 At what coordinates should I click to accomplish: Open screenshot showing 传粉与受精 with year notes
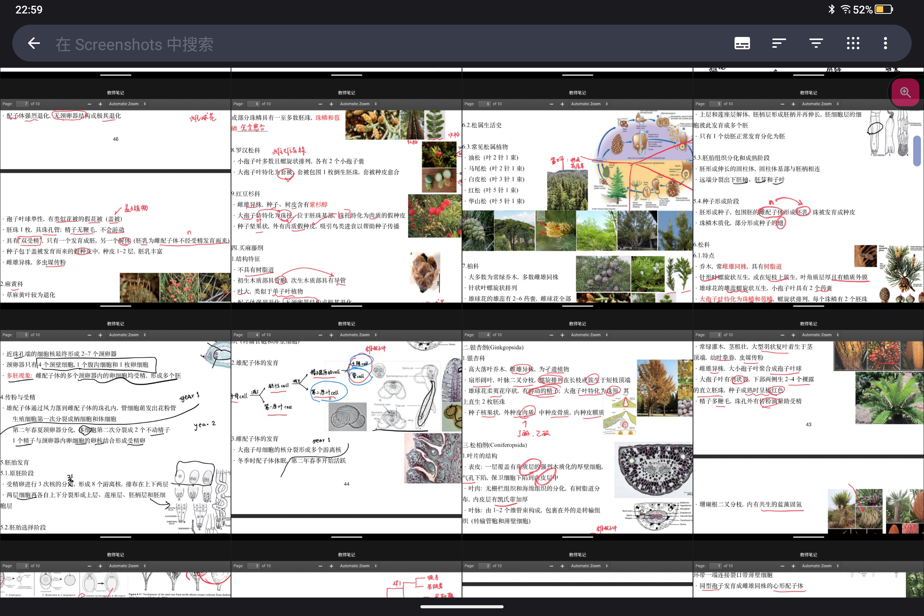[115, 418]
